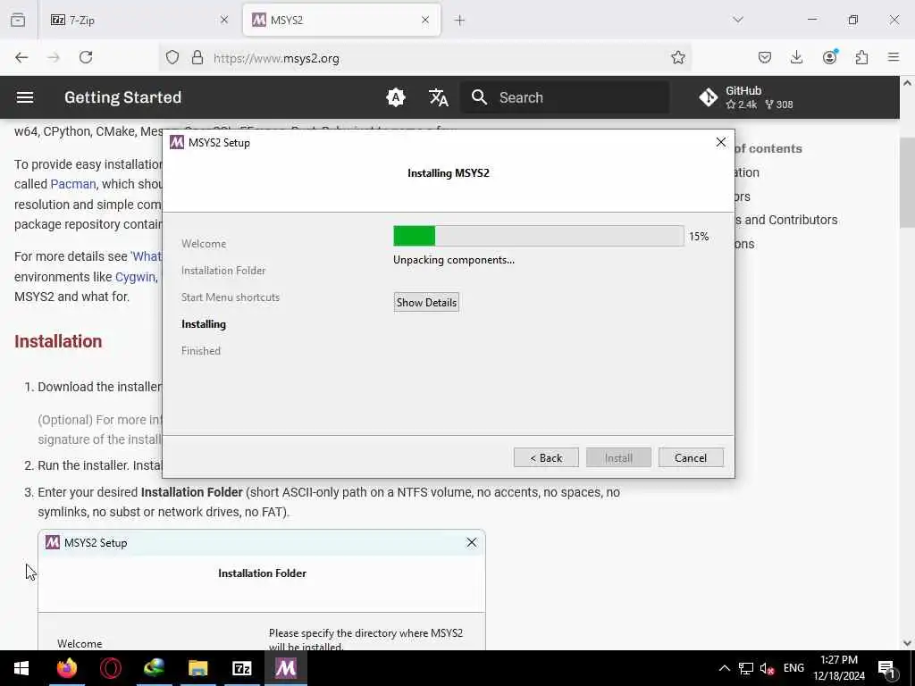Open the tracking protection shield icon
Image resolution: width=915 pixels, height=686 pixels.
coord(172,57)
